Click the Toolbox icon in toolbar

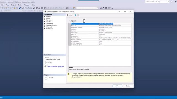pos(106,8)
